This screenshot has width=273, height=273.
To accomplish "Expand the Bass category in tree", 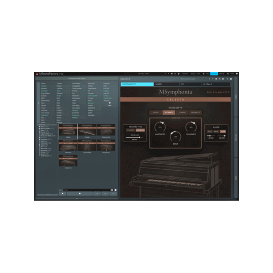I will [40, 126].
